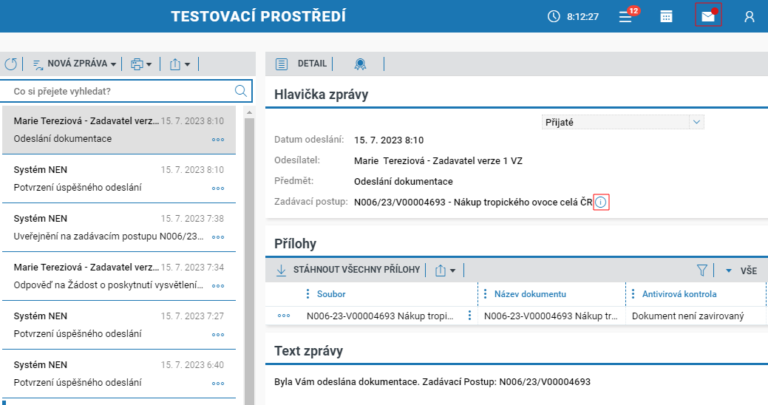Select Systém NEN message from 15. 7. 2023 6:40
Image resolution: width=768 pixels, height=405 pixels.
(119, 374)
